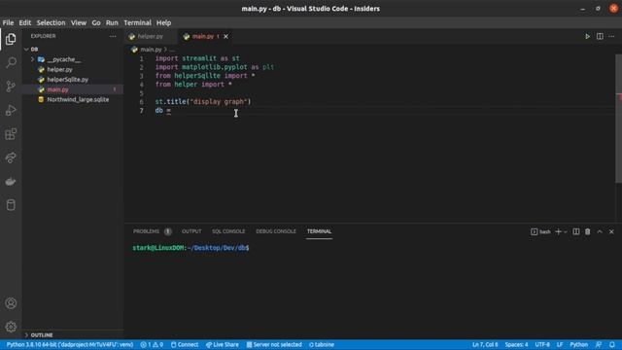Viewport: 622px width, 350px height.
Task: Open the Selection menu
Action: 51,22
